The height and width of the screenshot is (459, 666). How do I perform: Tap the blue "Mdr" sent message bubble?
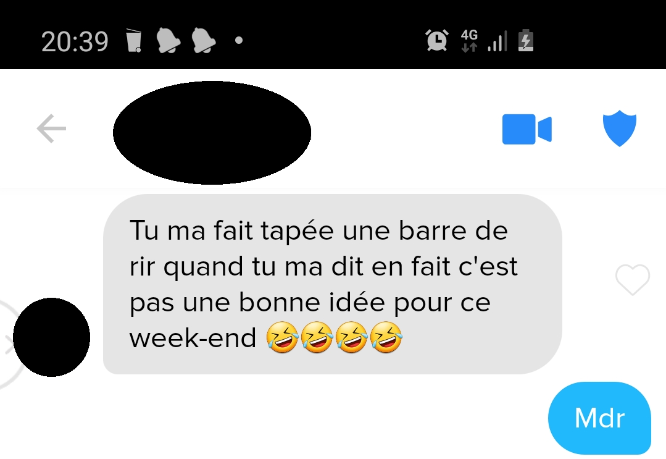point(599,418)
